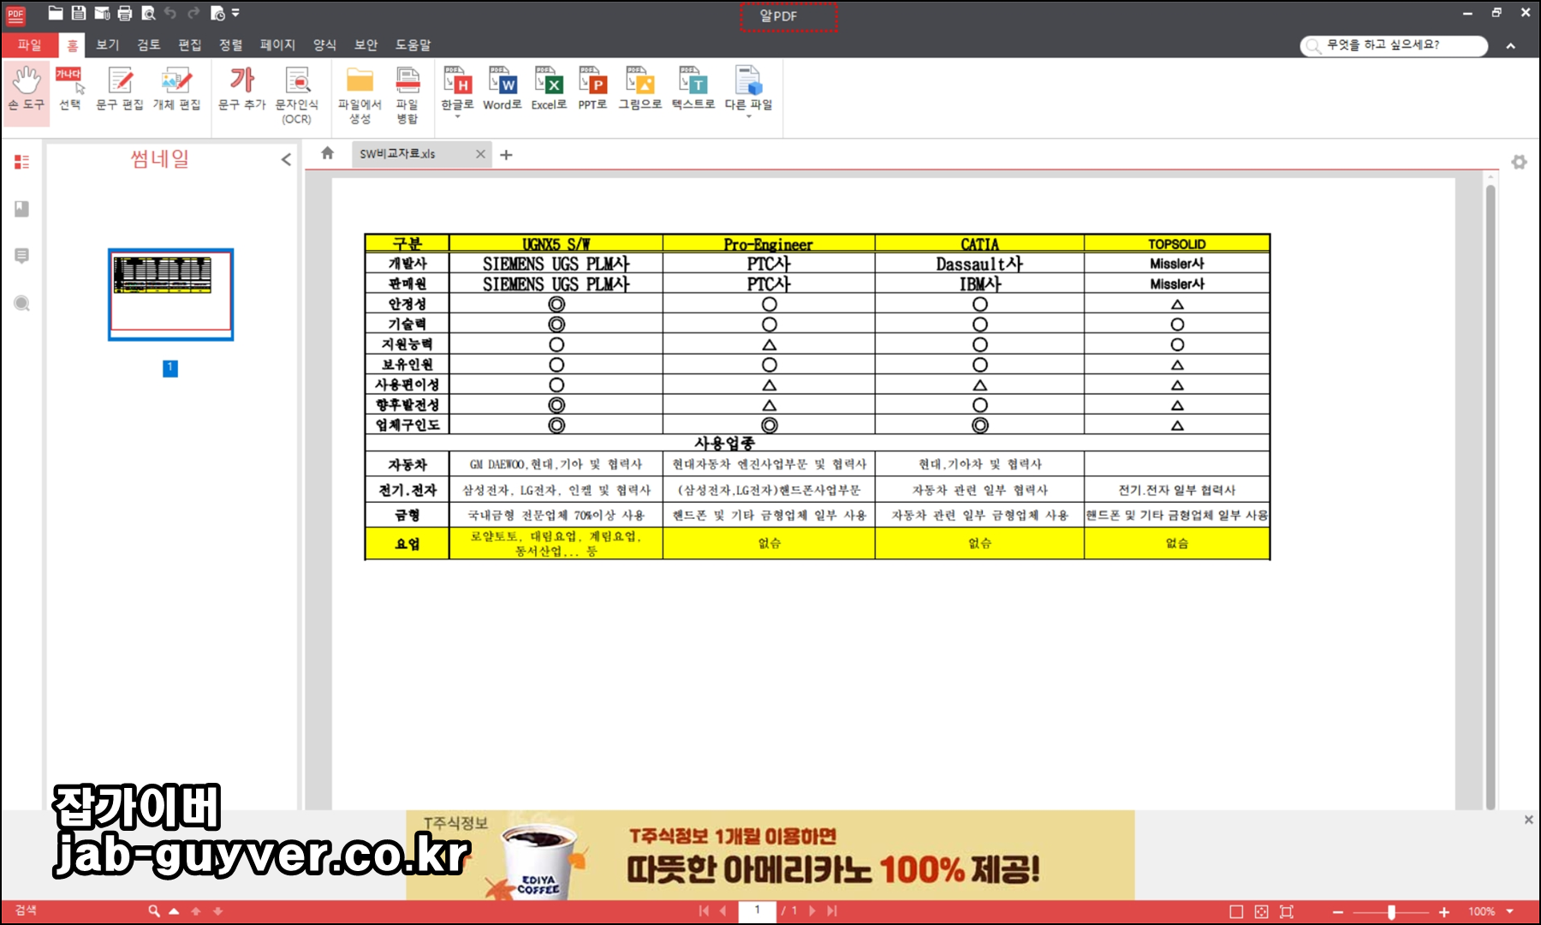
Task: Click Add Text (문구 추가) icon
Action: point(242,89)
